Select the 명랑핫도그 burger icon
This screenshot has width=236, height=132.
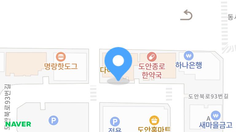[x=61, y=57]
